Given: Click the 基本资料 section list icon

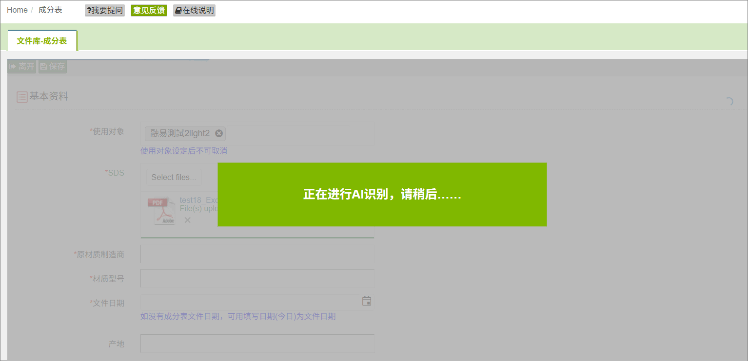Looking at the screenshot, I should 22,97.
